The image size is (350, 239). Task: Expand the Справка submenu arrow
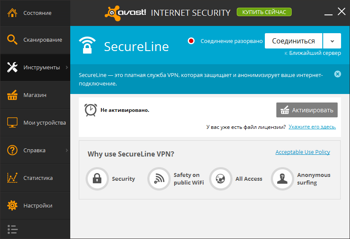pos(67,150)
